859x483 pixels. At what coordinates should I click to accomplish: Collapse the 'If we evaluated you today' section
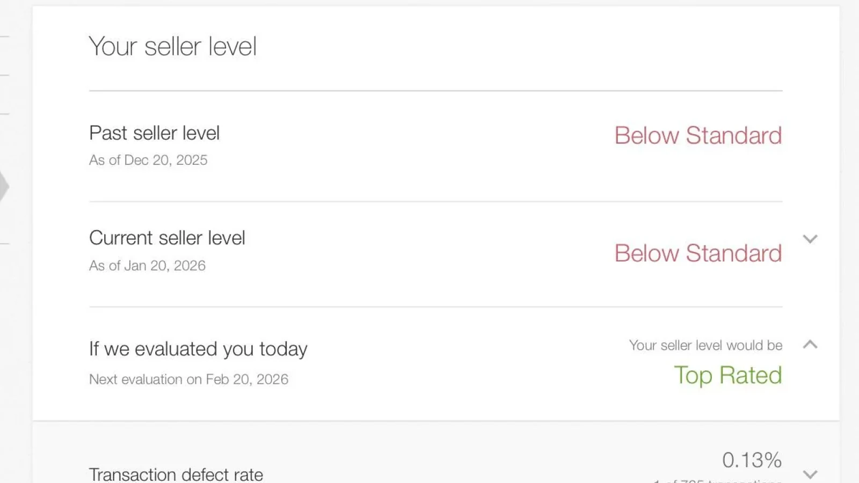[x=810, y=345]
